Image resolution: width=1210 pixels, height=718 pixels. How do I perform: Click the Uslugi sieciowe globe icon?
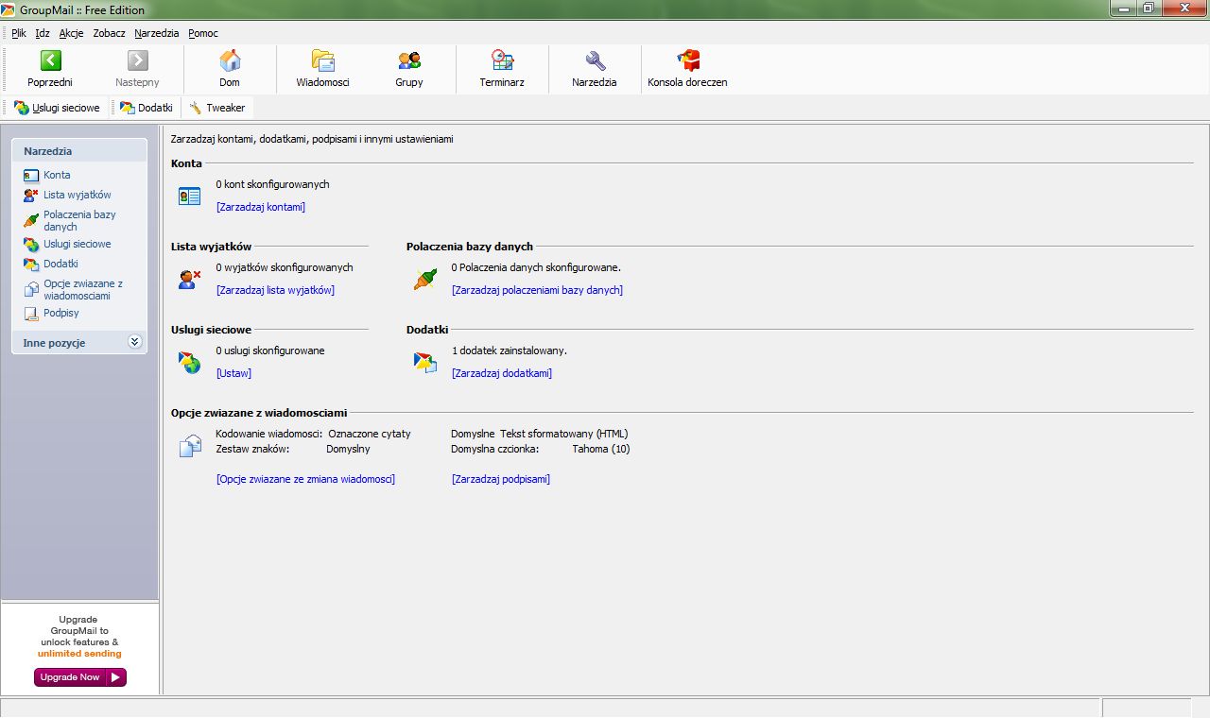point(190,363)
